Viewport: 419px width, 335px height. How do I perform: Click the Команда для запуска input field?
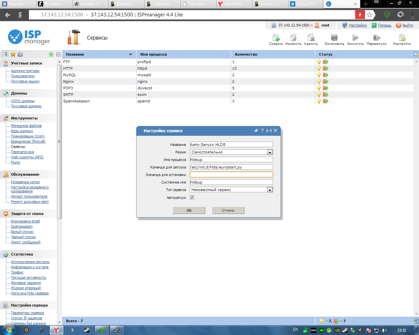pyautogui.click(x=231, y=167)
